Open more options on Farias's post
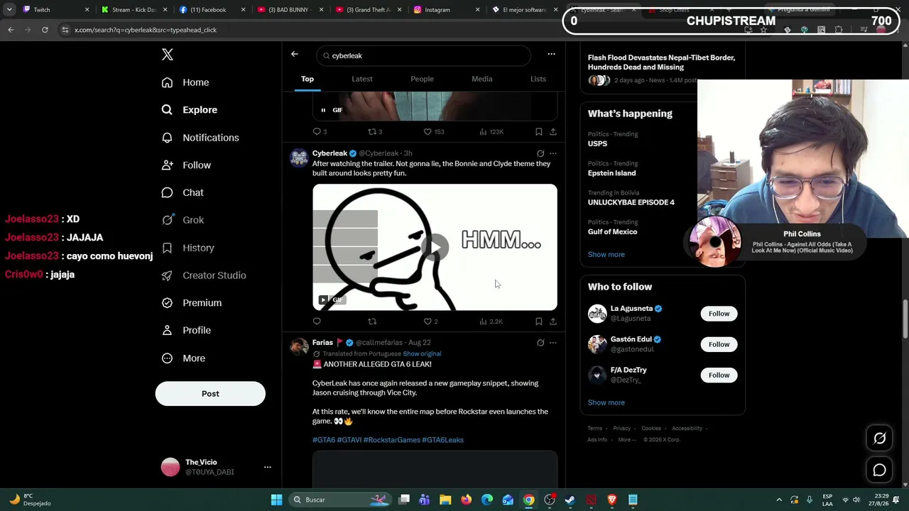The width and height of the screenshot is (909, 511). coord(553,343)
